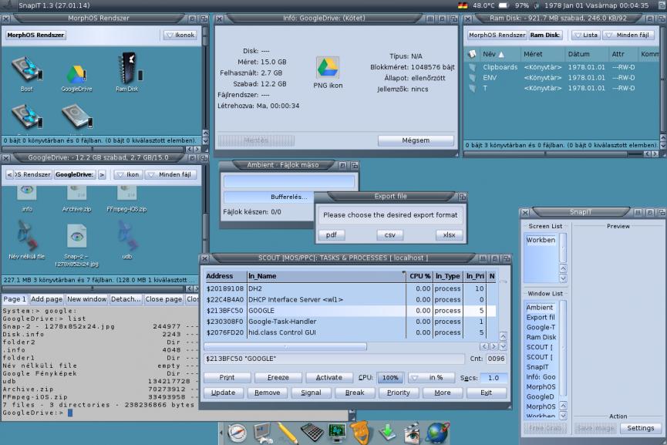Select the Ram Disk path tab
Image resolution: width=667 pixels, height=445 pixels.
[545, 35]
